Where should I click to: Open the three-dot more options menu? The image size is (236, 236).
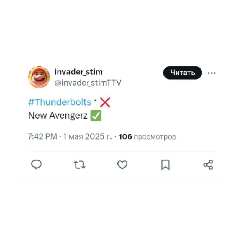tap(212, 73)
